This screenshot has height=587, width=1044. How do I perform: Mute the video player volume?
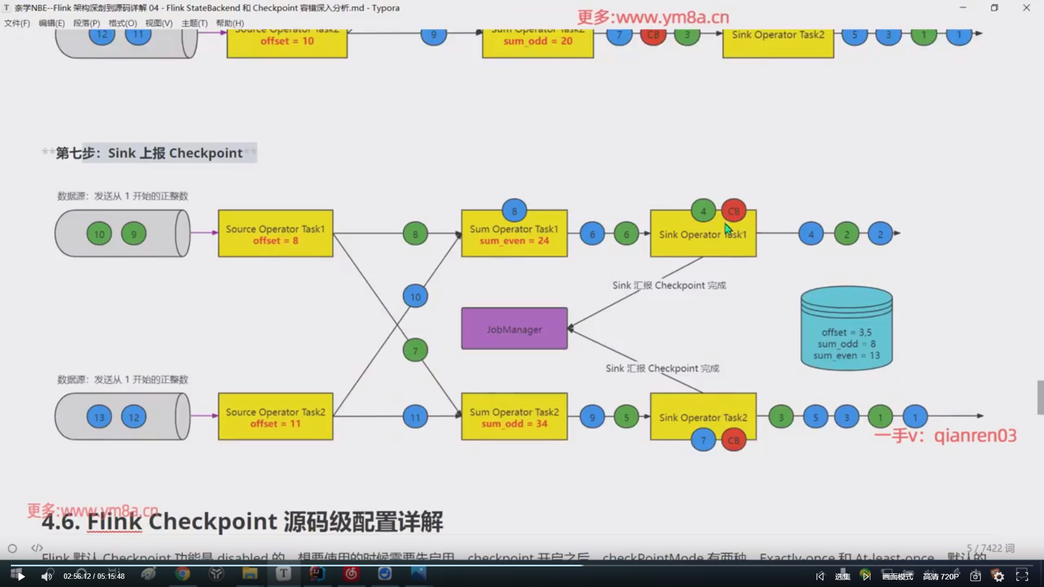(x=47, y=576)
